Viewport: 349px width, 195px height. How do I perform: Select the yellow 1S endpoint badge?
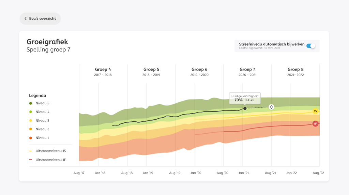coord(315,111)
